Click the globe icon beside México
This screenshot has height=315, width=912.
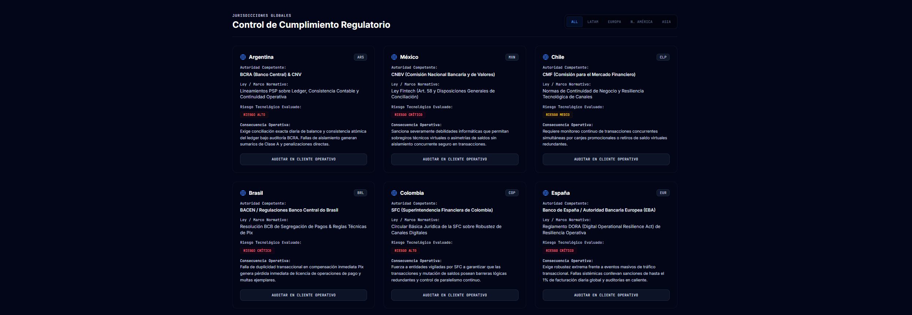click(x=394, y=57)
